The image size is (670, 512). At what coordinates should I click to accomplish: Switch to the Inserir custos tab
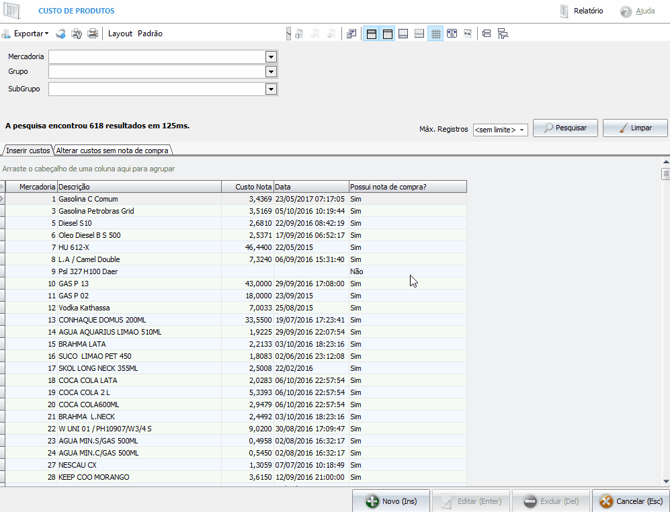point(28,151)
